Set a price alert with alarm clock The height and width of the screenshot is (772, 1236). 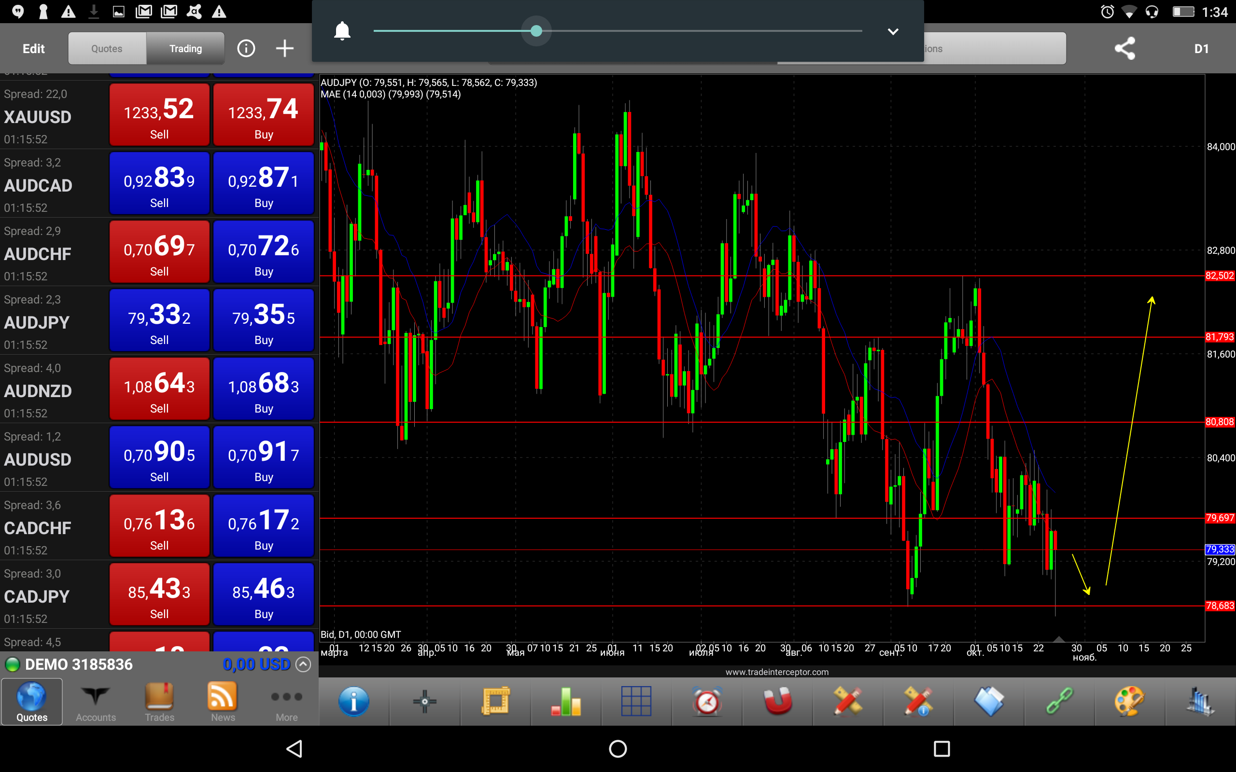707,701
